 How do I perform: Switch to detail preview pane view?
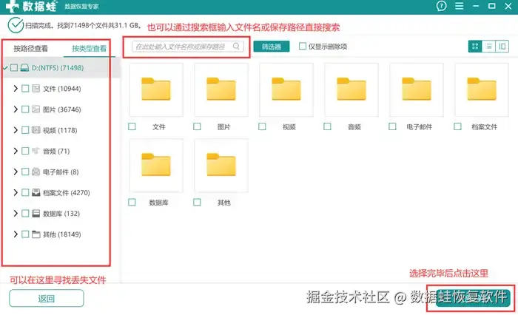pyautogui.click(x=502, y=47)
